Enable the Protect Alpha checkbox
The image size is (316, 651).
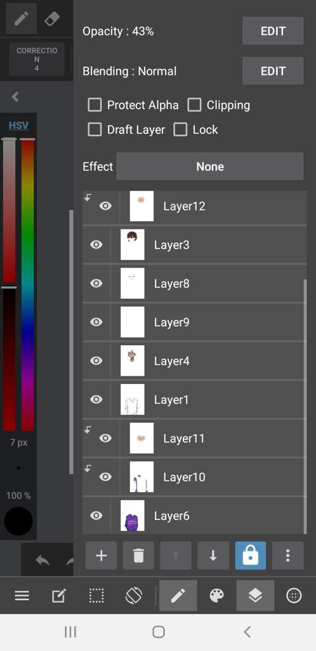pos(95,105)
